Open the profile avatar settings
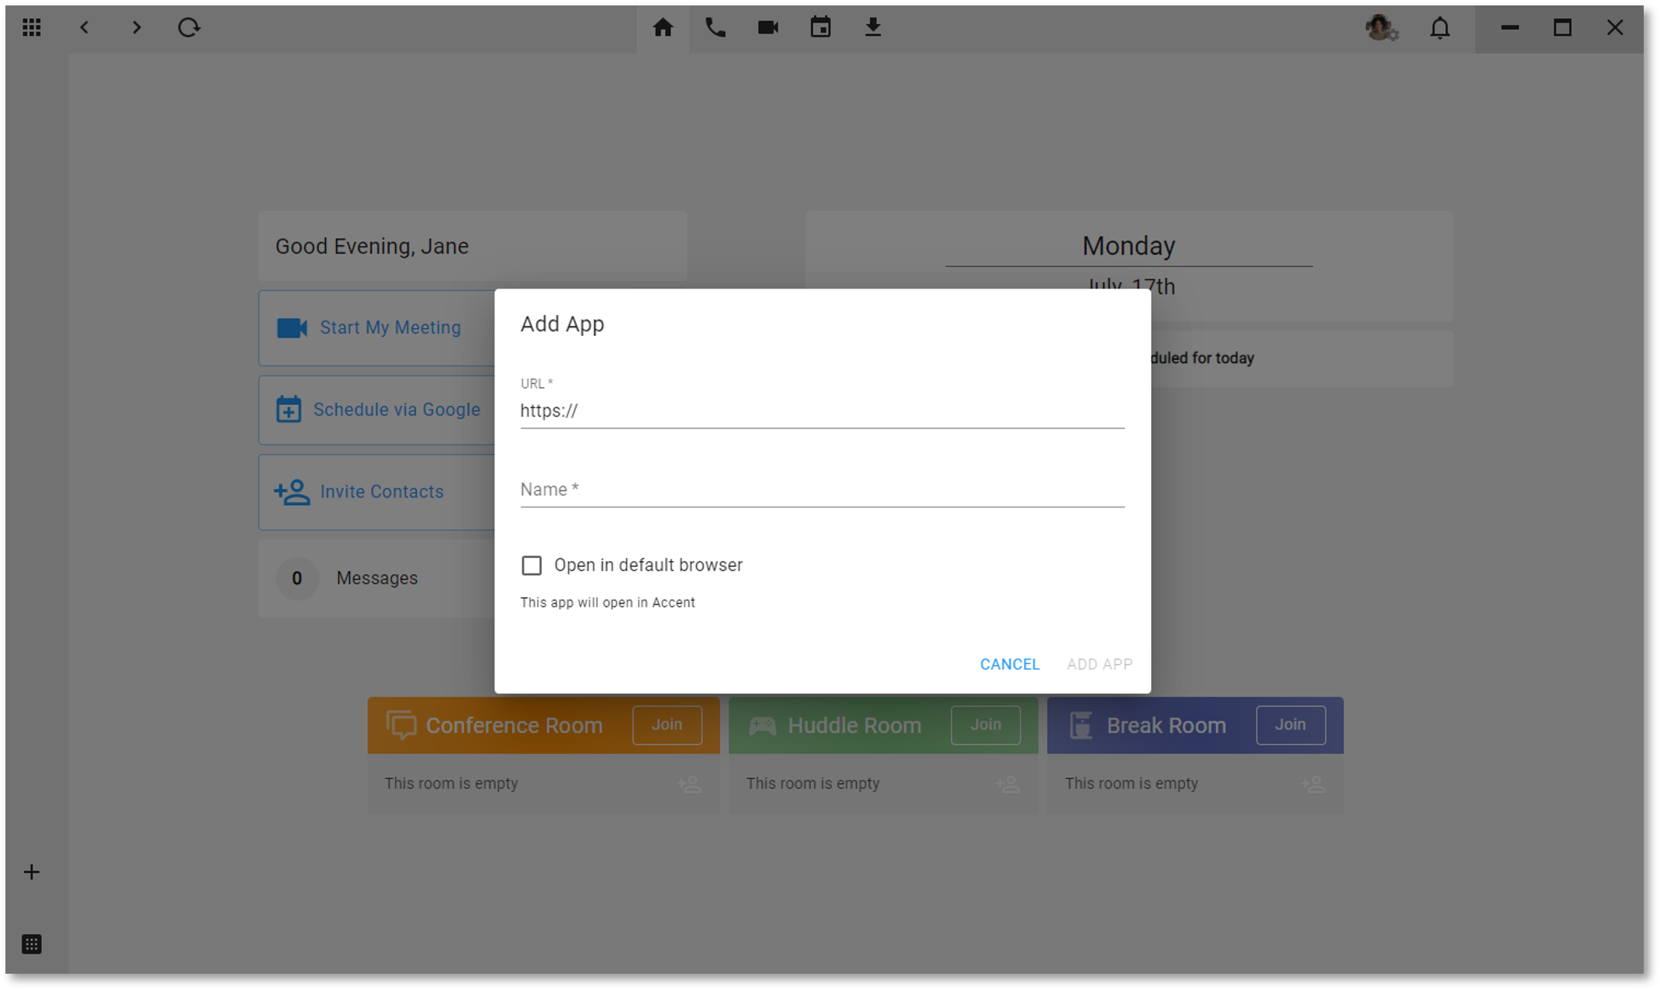Viewport: 1660px width, 990px height. 1381,28
